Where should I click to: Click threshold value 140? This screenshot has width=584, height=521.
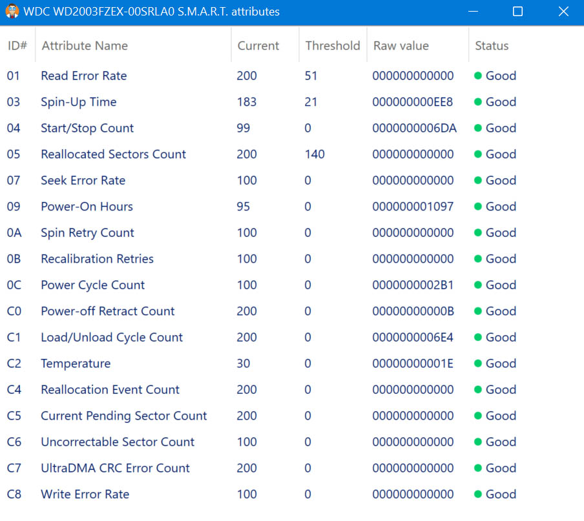click(315, 154)
